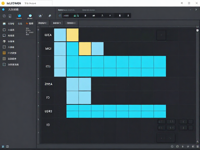Click the green bars meter icon

76,16
